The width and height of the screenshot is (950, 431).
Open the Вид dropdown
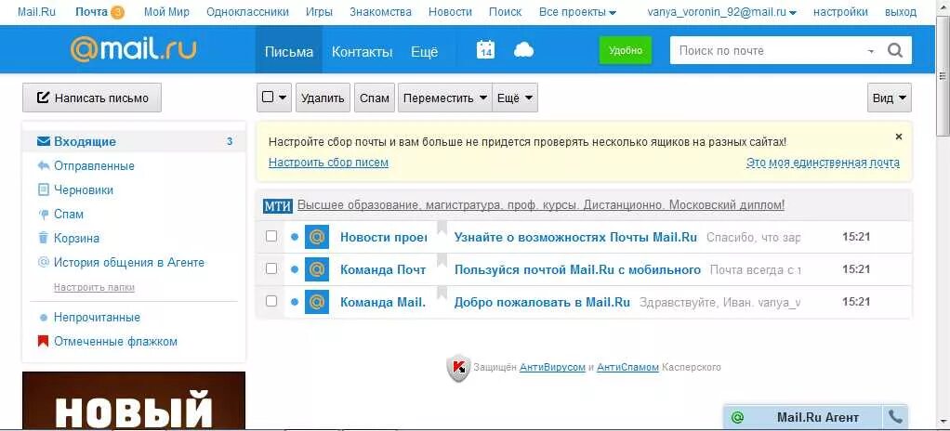890,98
